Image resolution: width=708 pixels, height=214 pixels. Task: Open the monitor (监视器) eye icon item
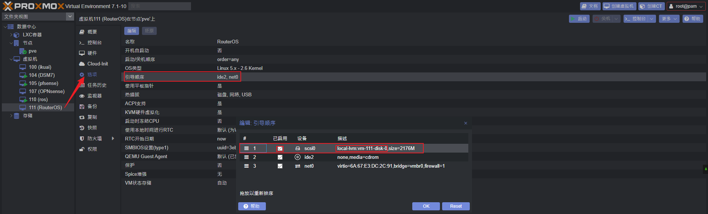pyautogui.click(x=82, y=96)
